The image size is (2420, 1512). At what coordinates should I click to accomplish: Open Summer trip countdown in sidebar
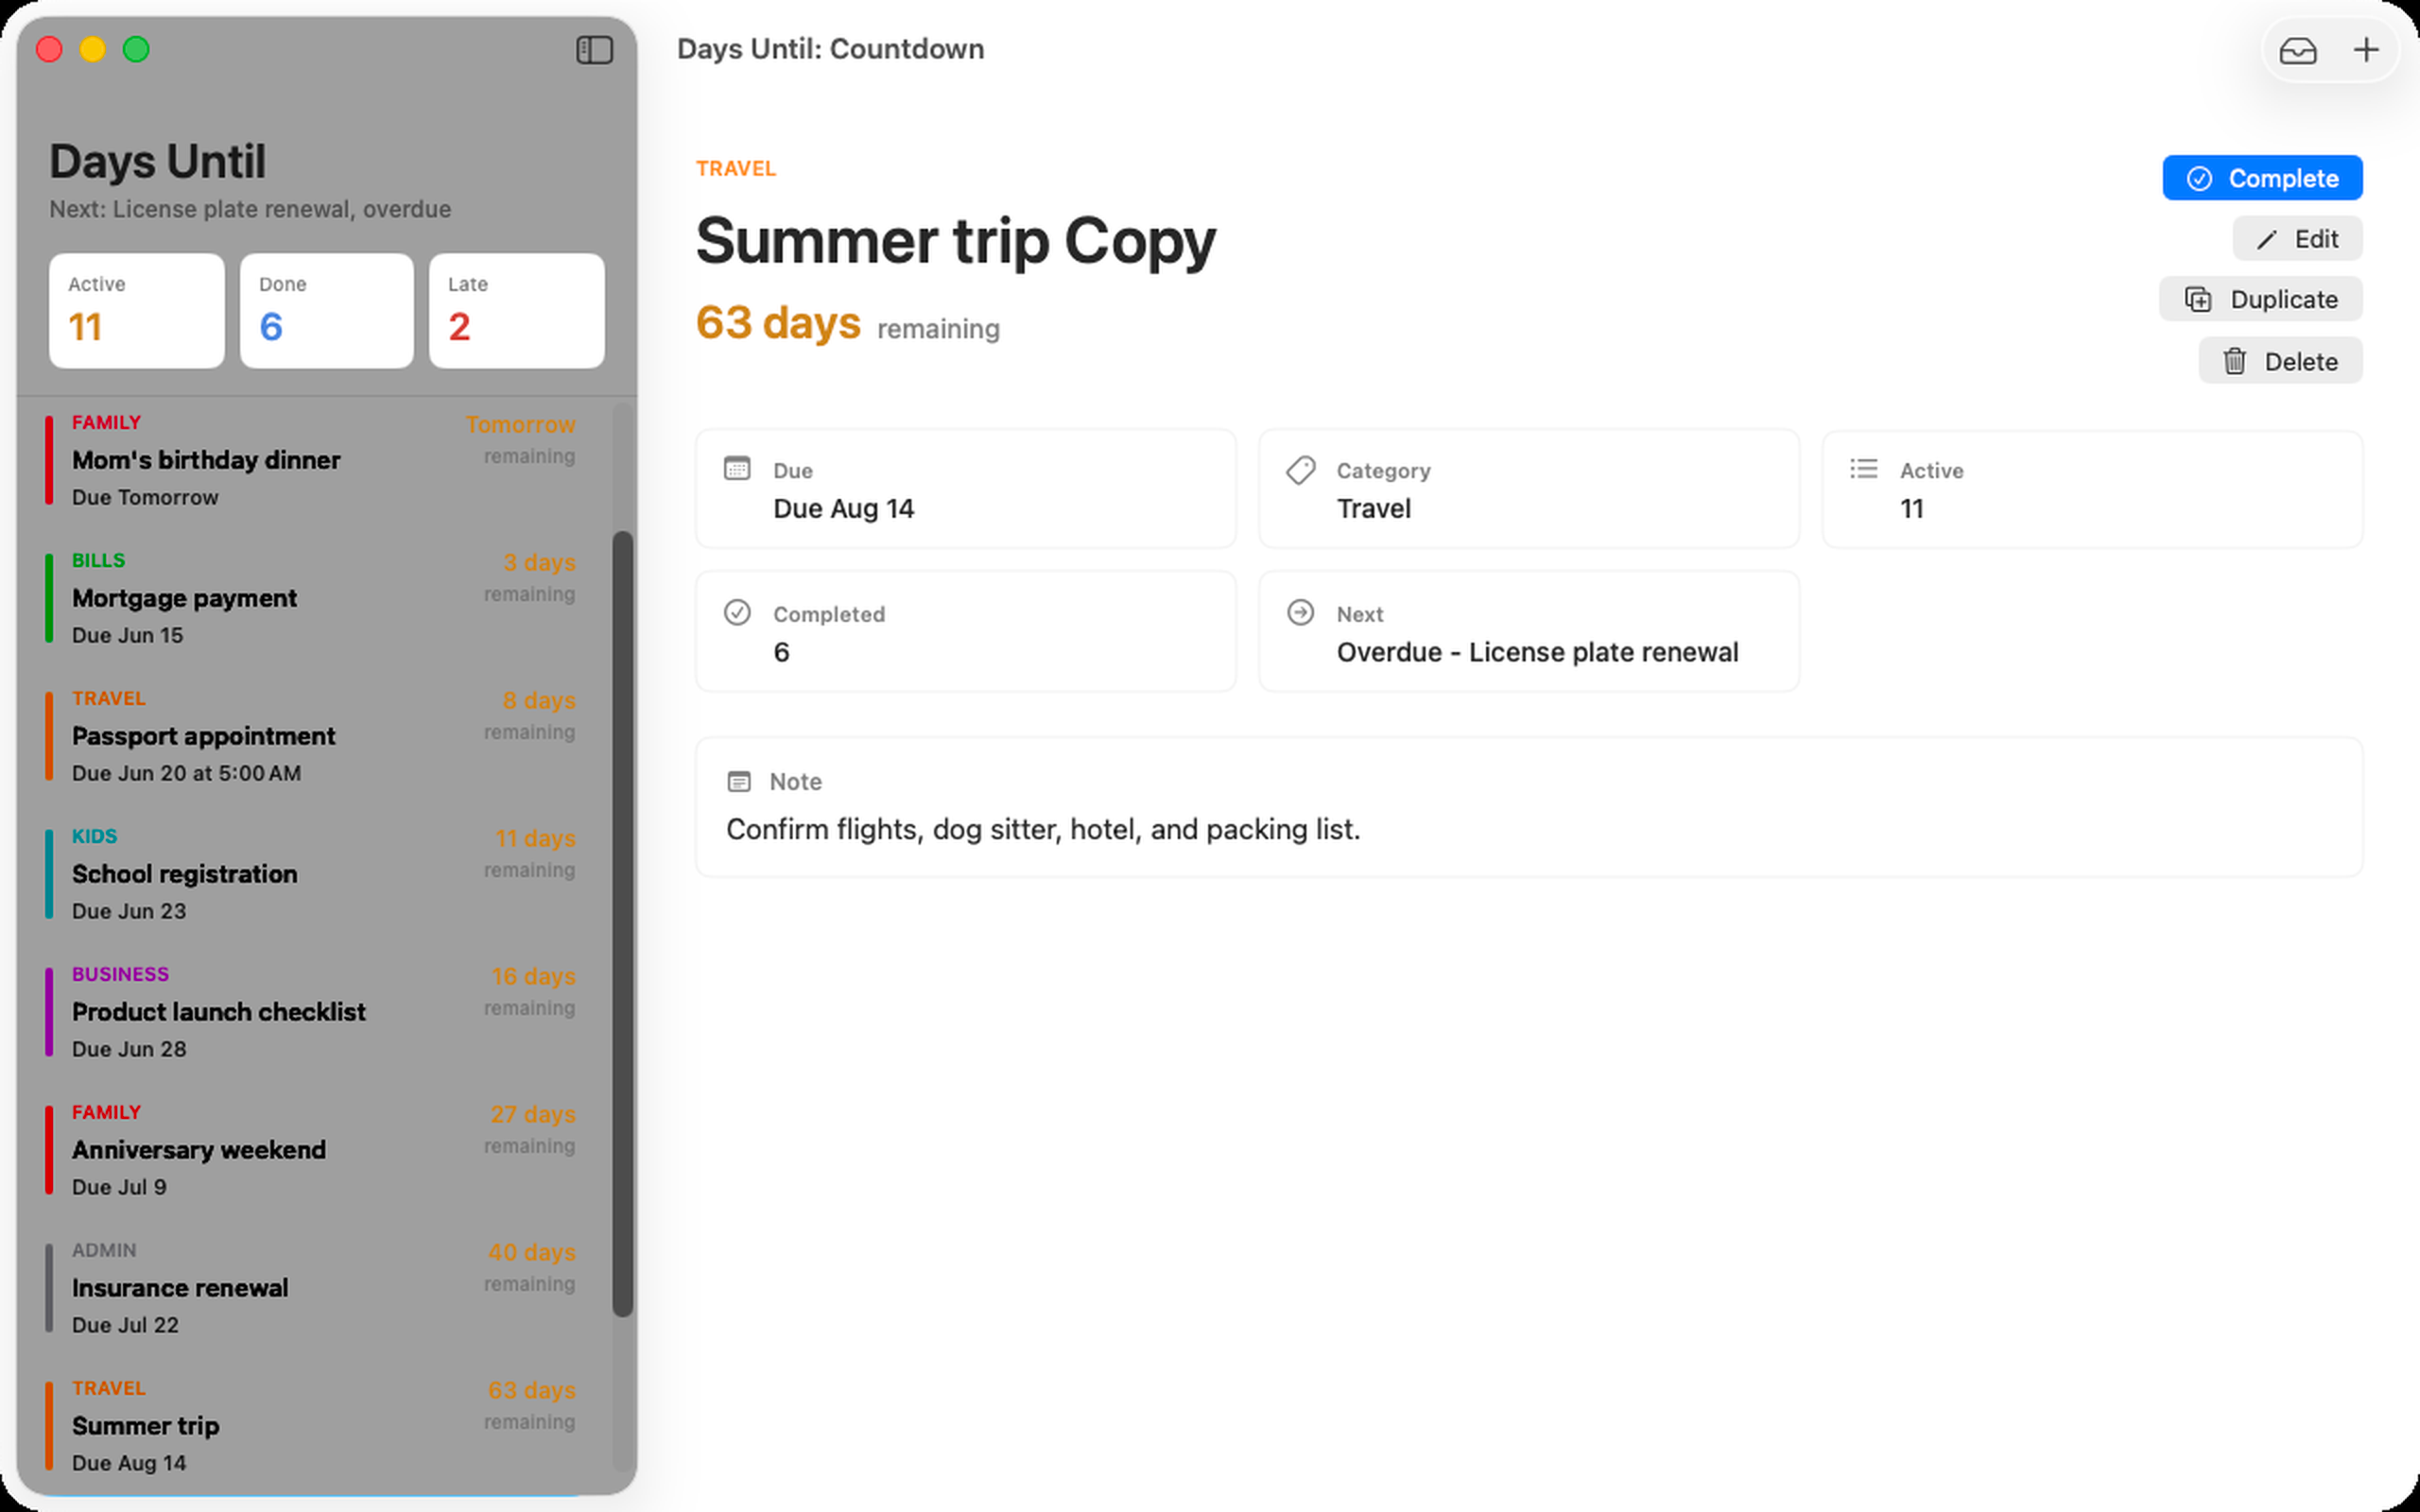coord(313,1426)
